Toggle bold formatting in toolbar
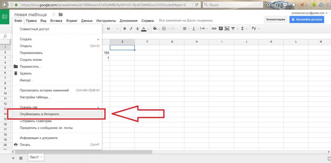The width and height of the screenshot is (331, 163). (x=125, y=29)
